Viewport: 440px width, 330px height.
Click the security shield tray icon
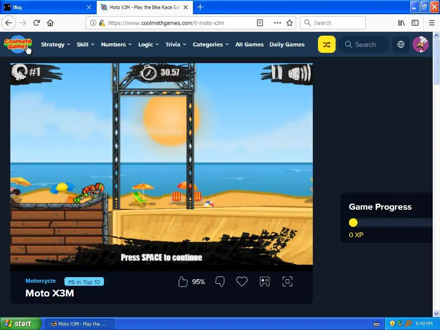pos(392,324)
